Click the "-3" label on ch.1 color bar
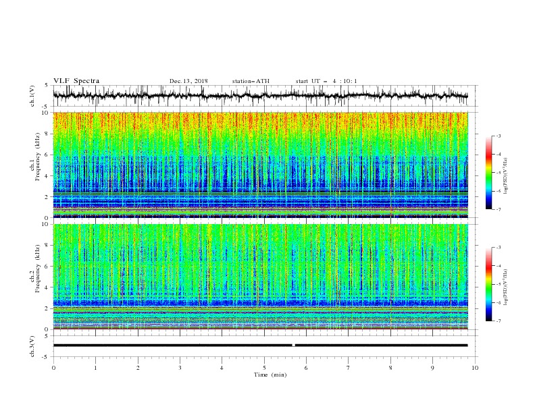This screenshot has width=535, height=413. click(x=499, y=136)
